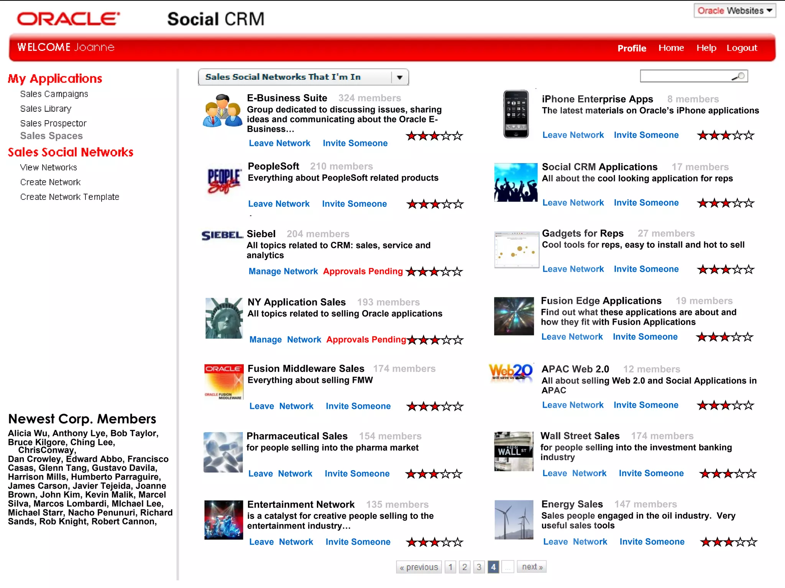
Task: Click Create Network in the sidebar
Action: 50,182
